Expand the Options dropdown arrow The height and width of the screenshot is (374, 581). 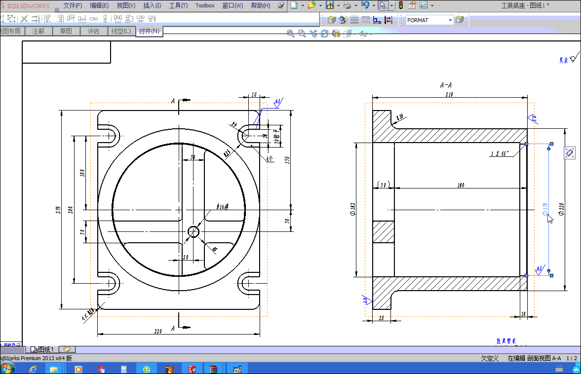click(432, 5)
